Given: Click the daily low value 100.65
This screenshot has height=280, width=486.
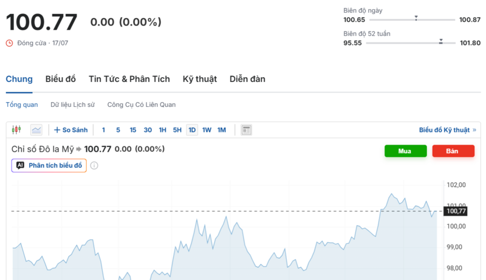Looking at the screenshot, I should [354, 20].
